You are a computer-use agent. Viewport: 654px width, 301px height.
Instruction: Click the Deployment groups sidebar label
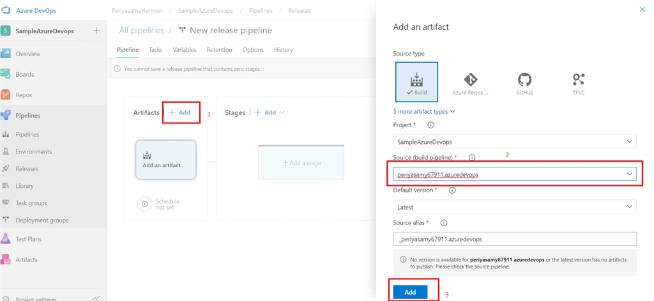[x=42, y=220]
